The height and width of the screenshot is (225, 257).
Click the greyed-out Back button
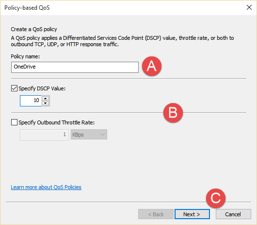click(x=156, y=214)
